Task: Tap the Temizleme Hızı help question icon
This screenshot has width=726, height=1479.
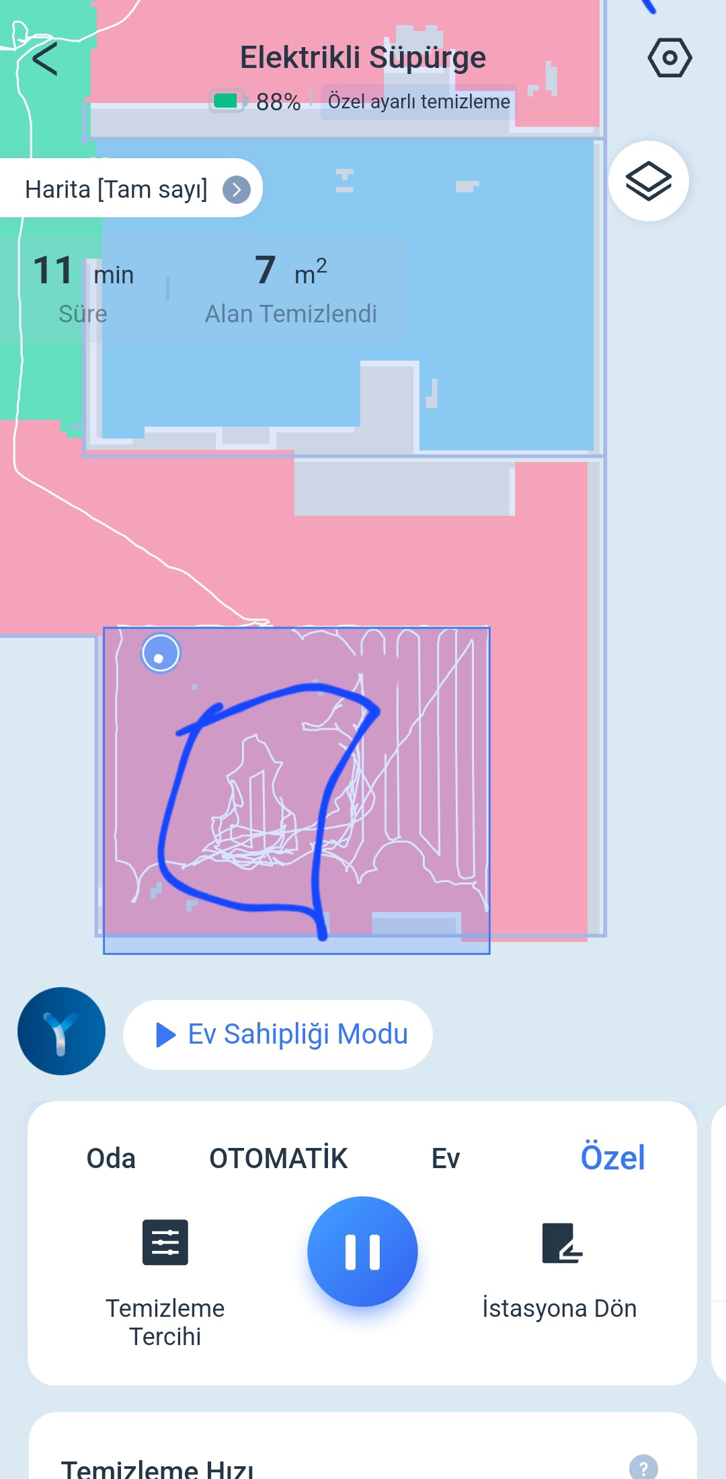Action: (643, 1467)
